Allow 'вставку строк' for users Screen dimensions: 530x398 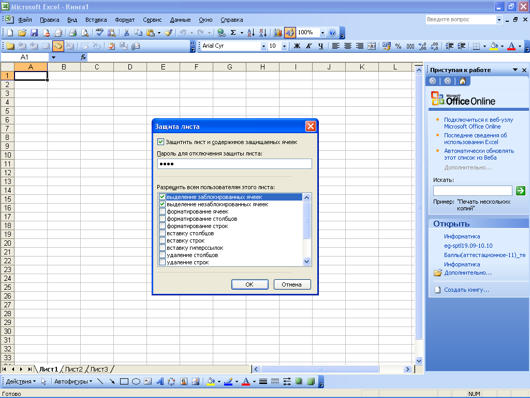click(162, 240)
